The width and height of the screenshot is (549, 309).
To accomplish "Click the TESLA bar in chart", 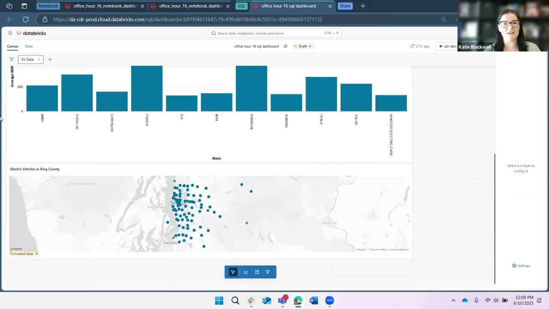I will pos(321,94).
